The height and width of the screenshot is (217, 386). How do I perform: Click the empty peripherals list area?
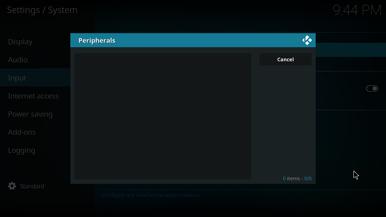163,117
